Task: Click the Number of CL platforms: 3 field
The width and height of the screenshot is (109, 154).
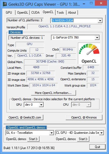Action: [x=25, y=20]
